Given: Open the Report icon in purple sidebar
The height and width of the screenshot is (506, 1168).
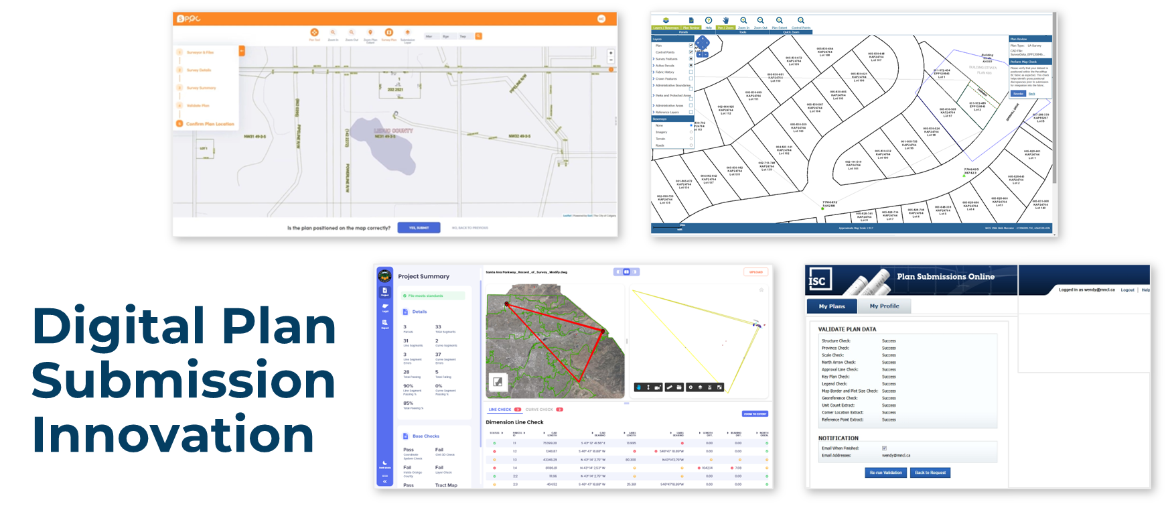Looking at the screenshot, I should point(385,323).
